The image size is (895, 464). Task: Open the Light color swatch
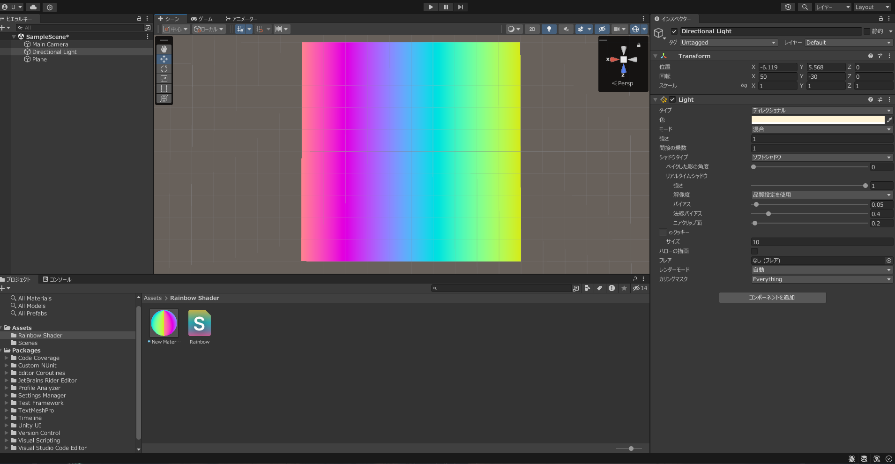pos(818,120)
